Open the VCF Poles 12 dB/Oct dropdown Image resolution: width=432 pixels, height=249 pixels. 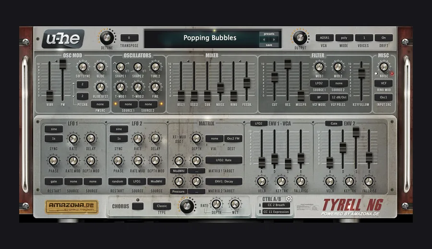339,97
